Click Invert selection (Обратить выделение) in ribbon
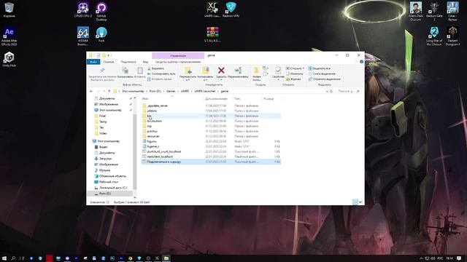Screen dimensions: 467x262 (324, 79)
